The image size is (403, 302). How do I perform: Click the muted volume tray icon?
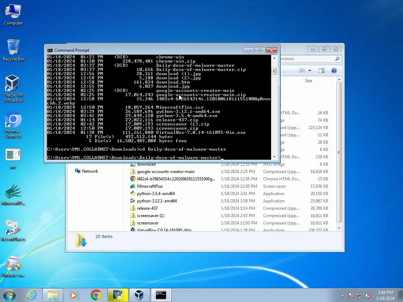tap(368, 296)
